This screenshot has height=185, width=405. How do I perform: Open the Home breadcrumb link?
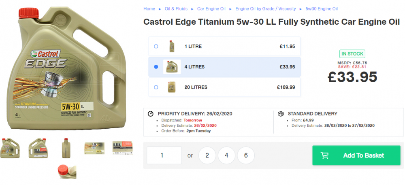(x=149, y=9)
